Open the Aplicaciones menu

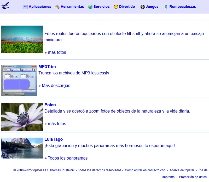tap(40, 7)
